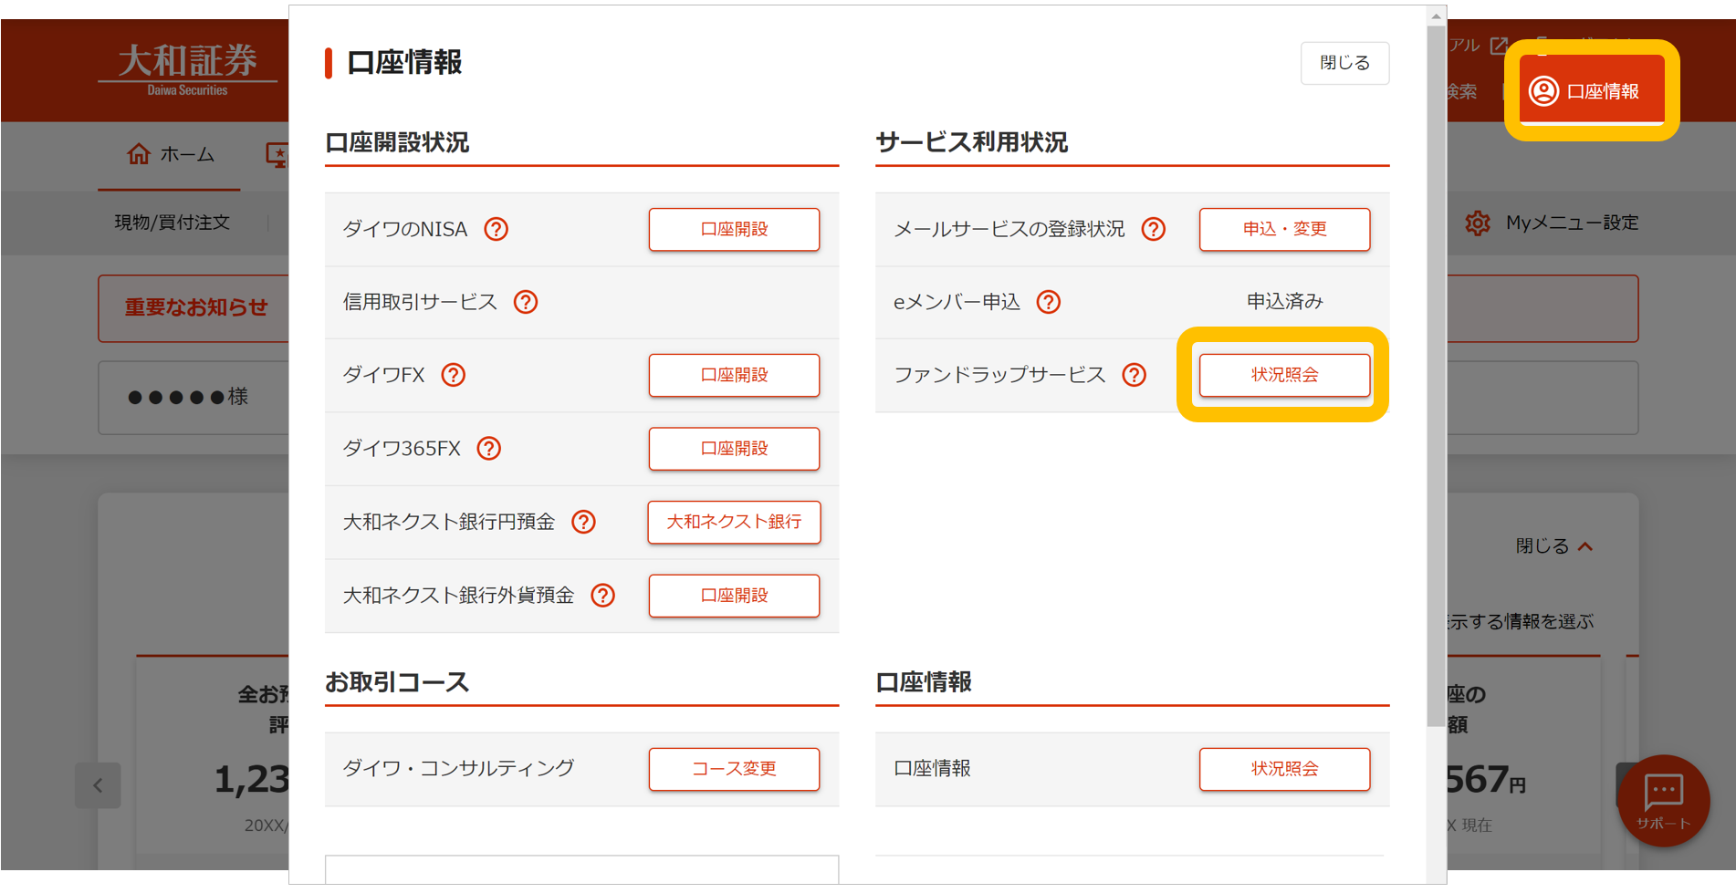Click 口座開設 for ダイワ365FX
The height and width of the screenshot is (893, 1736).
(734, 449)
